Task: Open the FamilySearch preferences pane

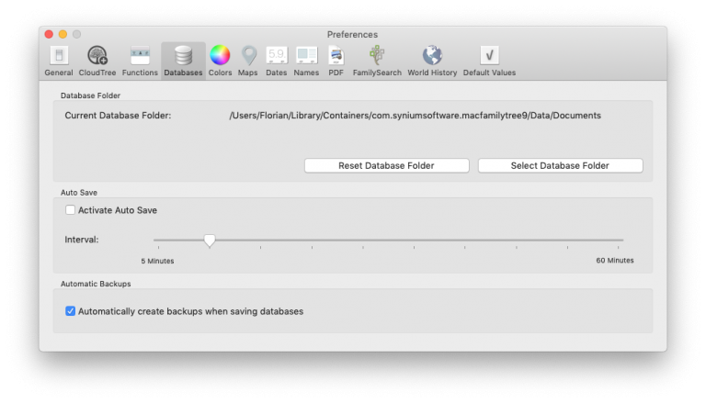Action: pyautogui.click(x=377, y=62)
